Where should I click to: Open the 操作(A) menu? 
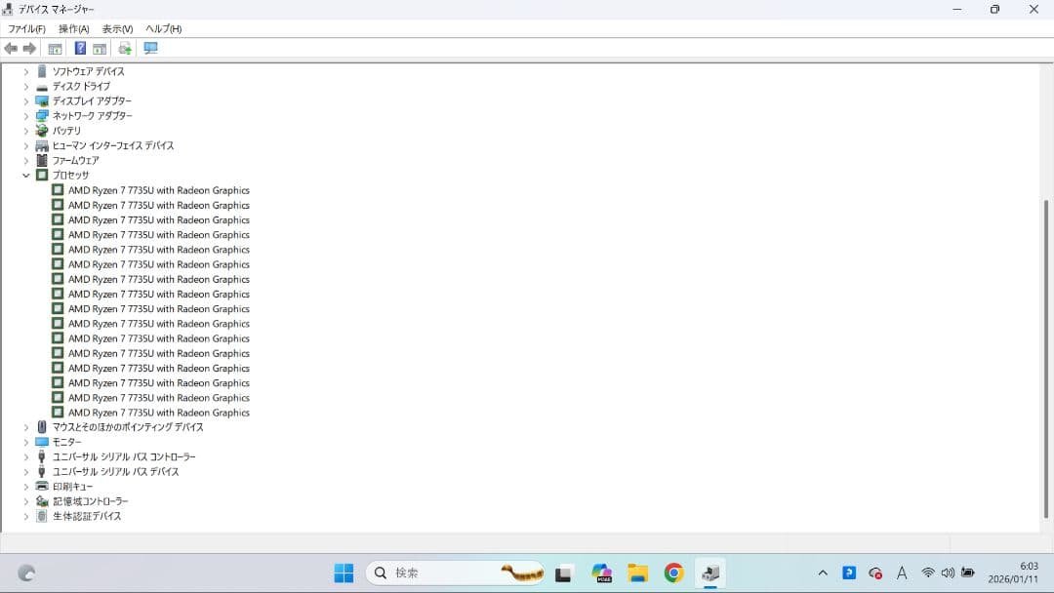point(73,29)
